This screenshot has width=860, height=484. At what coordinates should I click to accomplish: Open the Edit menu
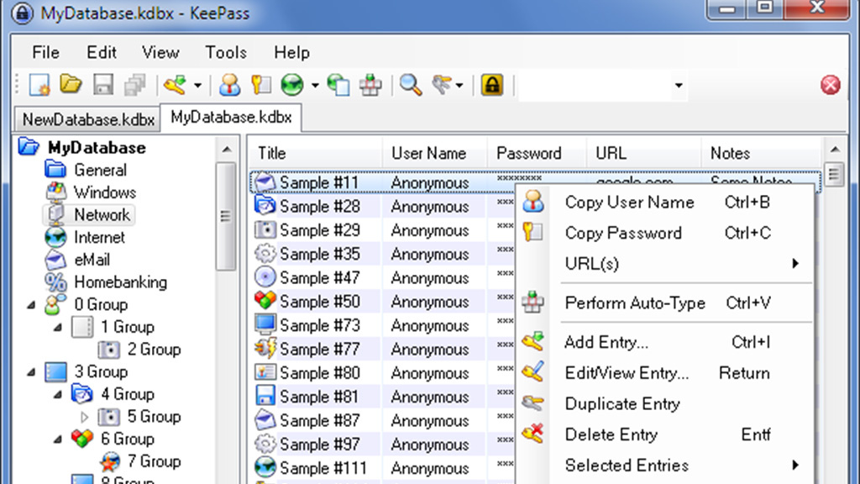coord(102,52)
